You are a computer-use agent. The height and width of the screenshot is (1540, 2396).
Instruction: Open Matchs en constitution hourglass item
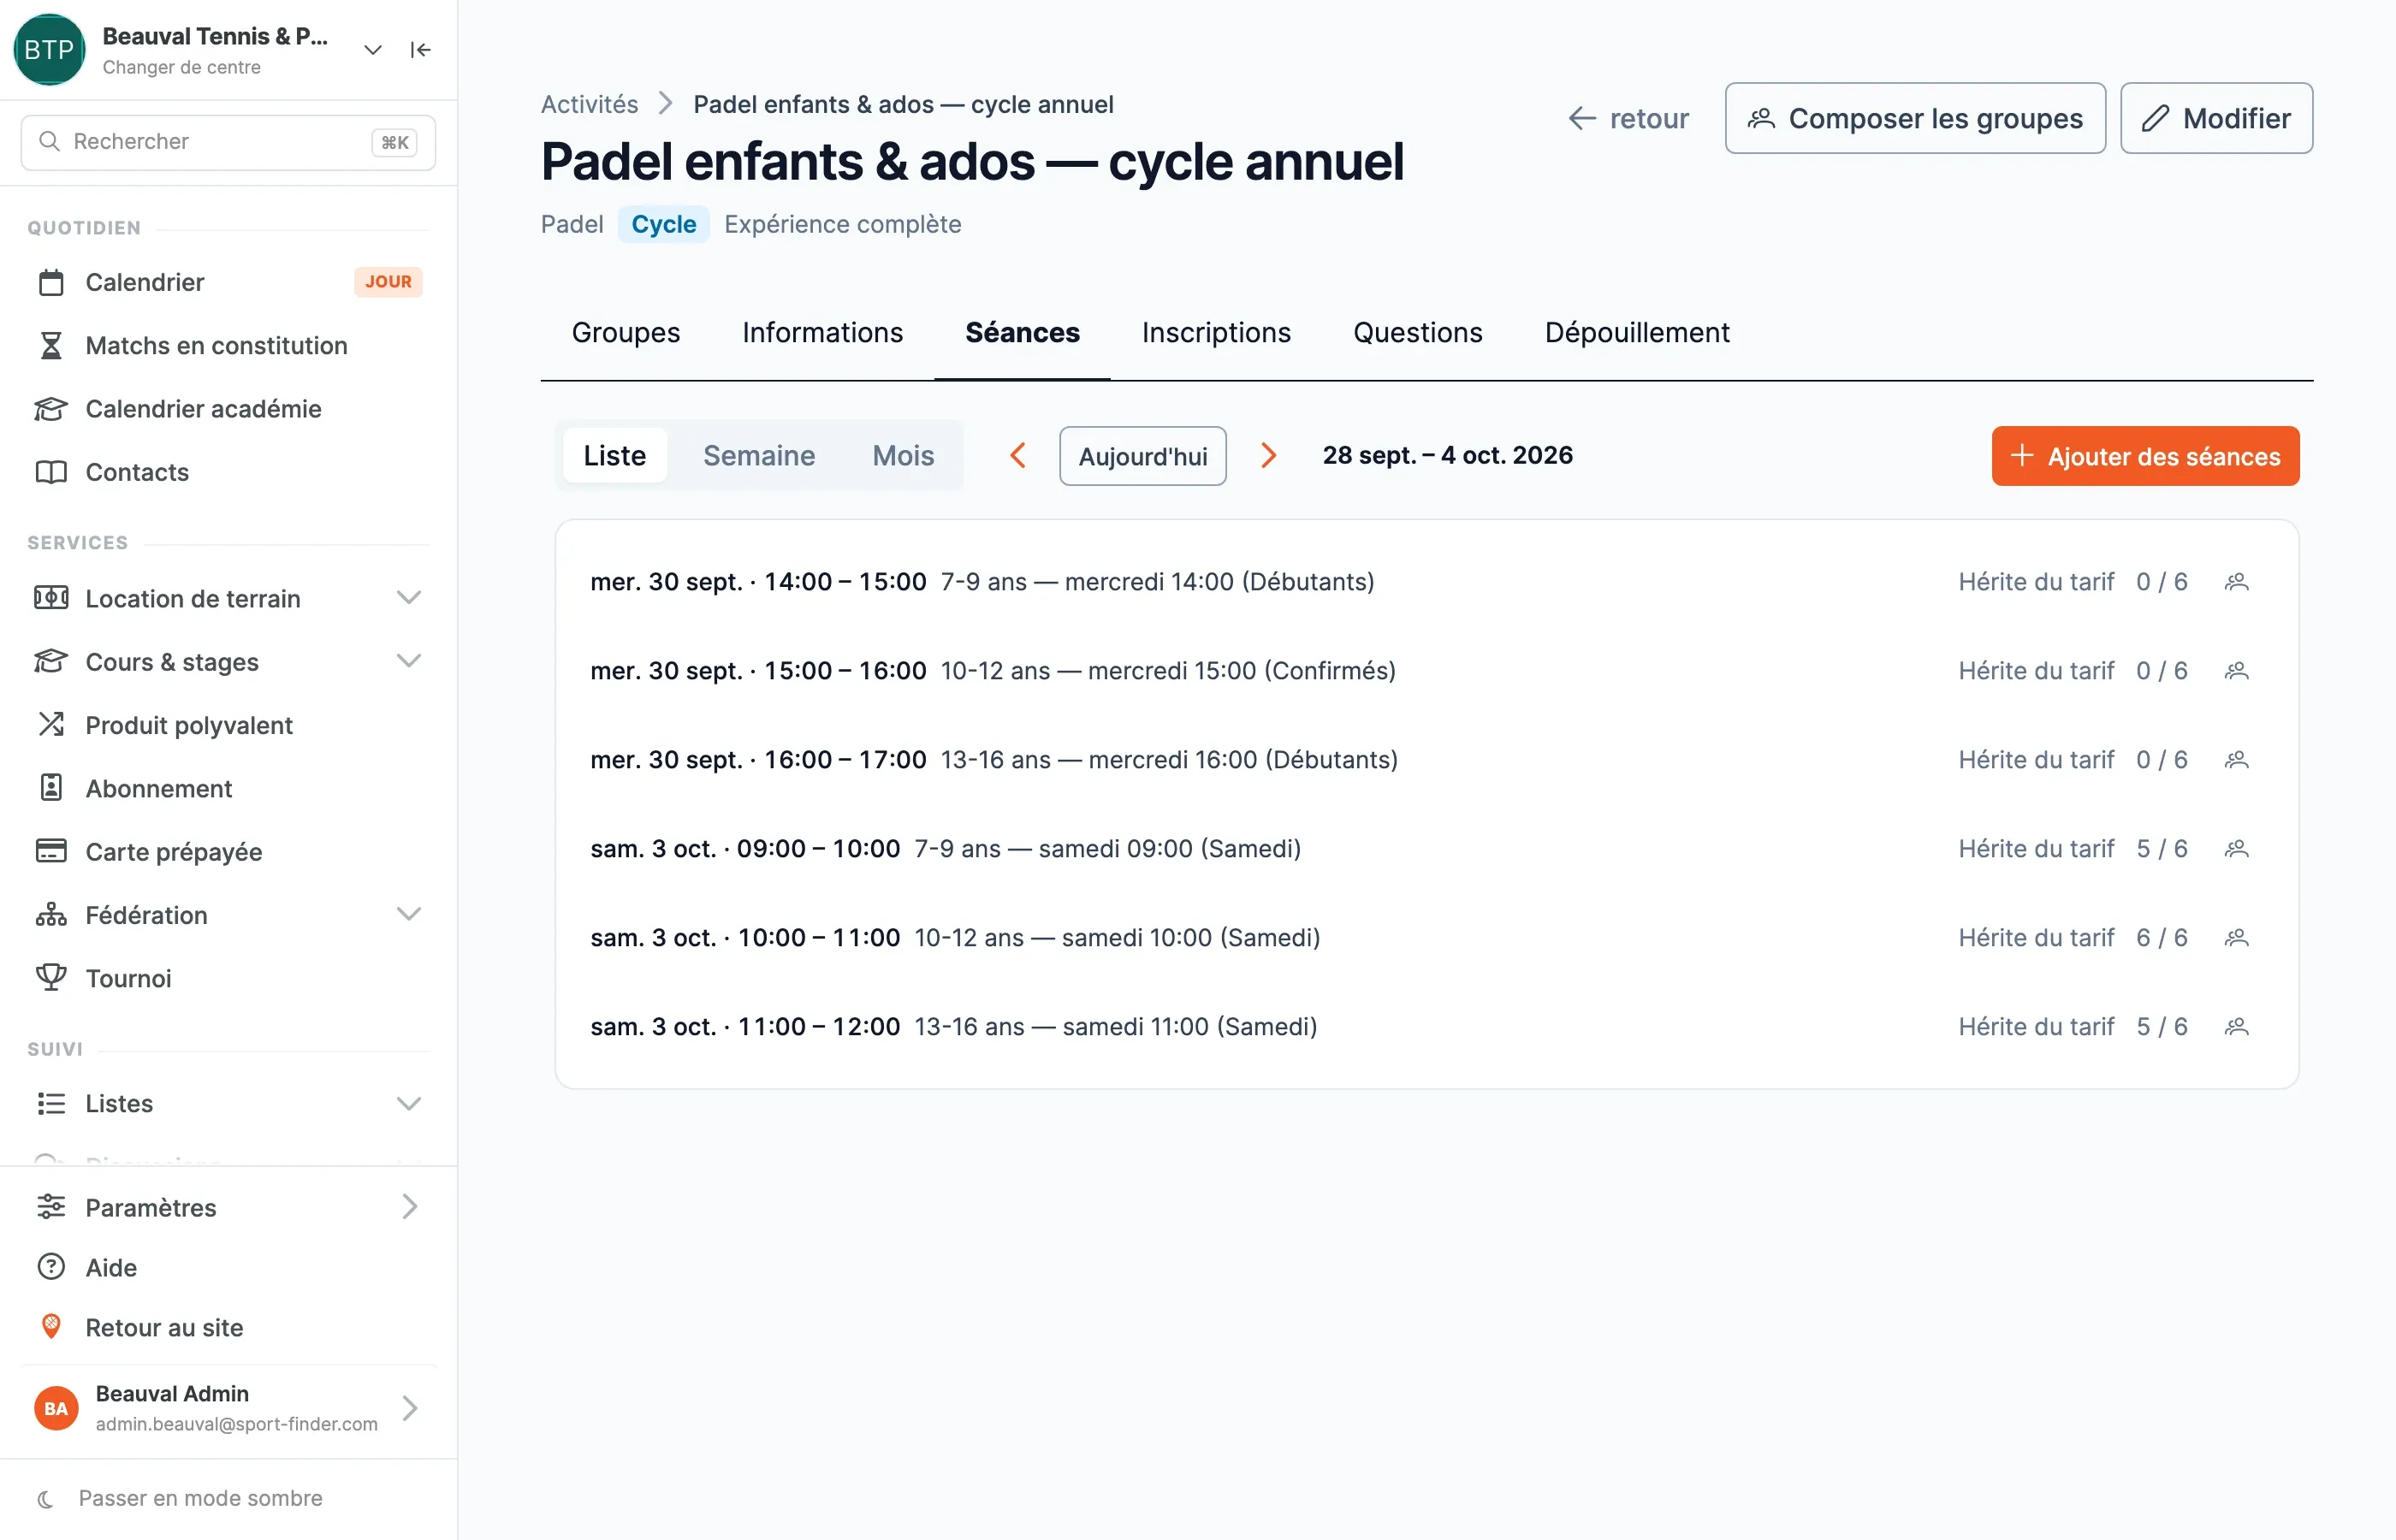click(x=228, y=345)
